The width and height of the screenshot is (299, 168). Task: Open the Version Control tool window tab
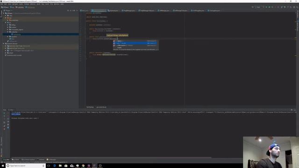coord(28,160)
